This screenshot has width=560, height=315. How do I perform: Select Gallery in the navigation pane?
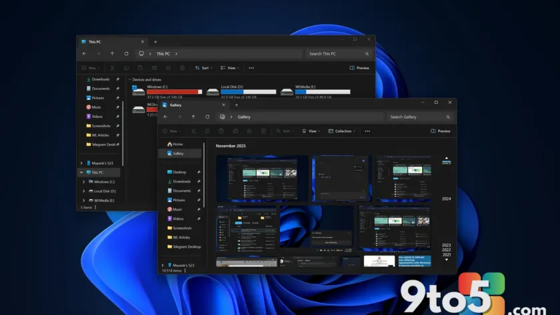179,153
